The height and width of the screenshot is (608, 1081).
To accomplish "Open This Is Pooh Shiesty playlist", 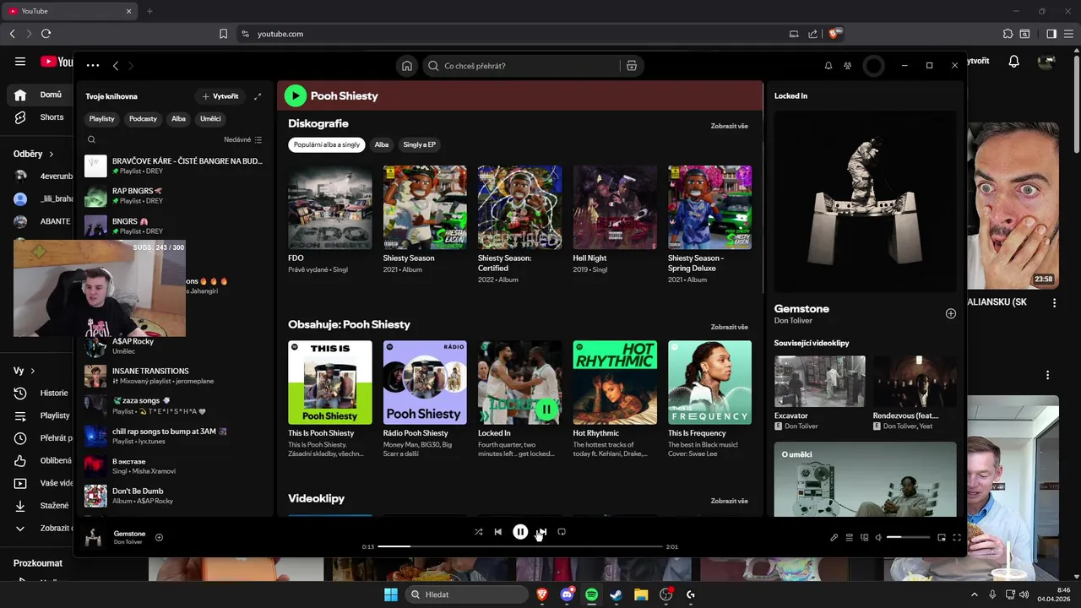I will 330,383.
